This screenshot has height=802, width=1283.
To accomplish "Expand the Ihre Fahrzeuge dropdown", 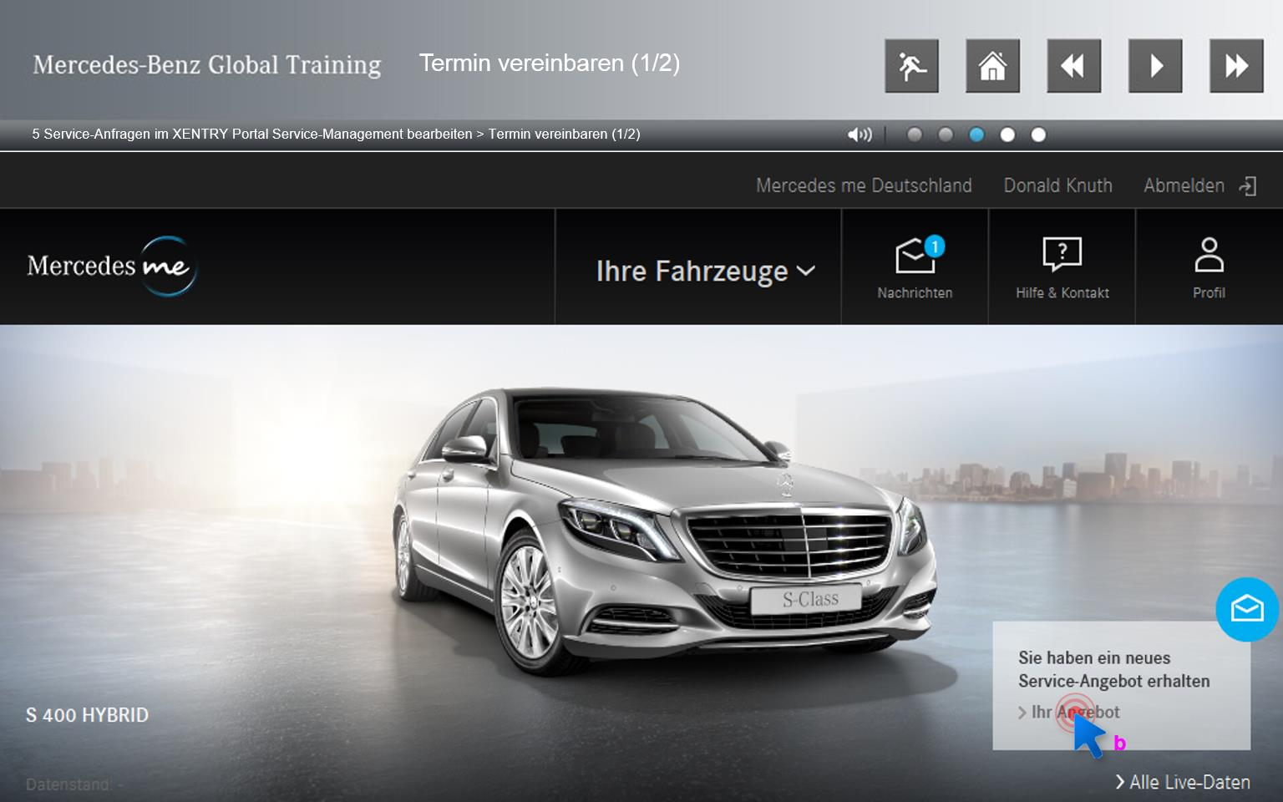I will point(705,271).
